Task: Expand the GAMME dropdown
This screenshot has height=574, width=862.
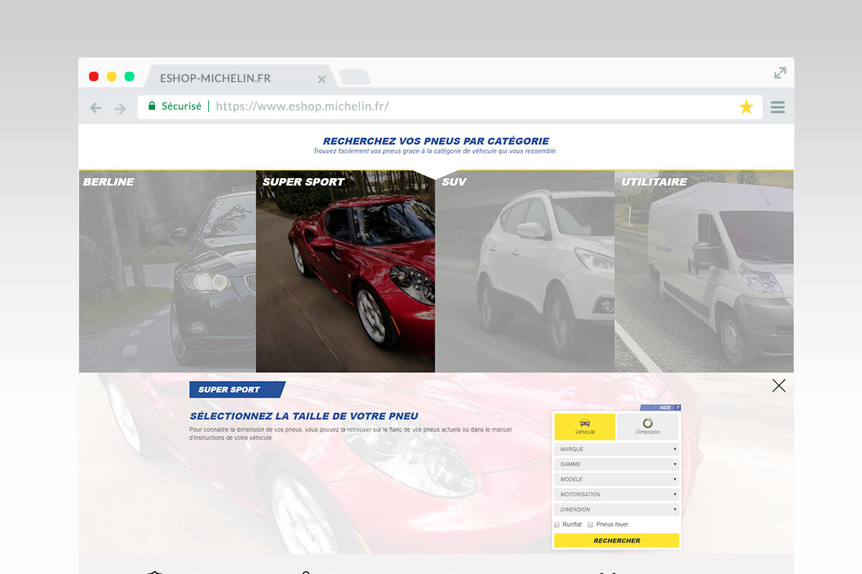Action: click(x=616, y=464)
